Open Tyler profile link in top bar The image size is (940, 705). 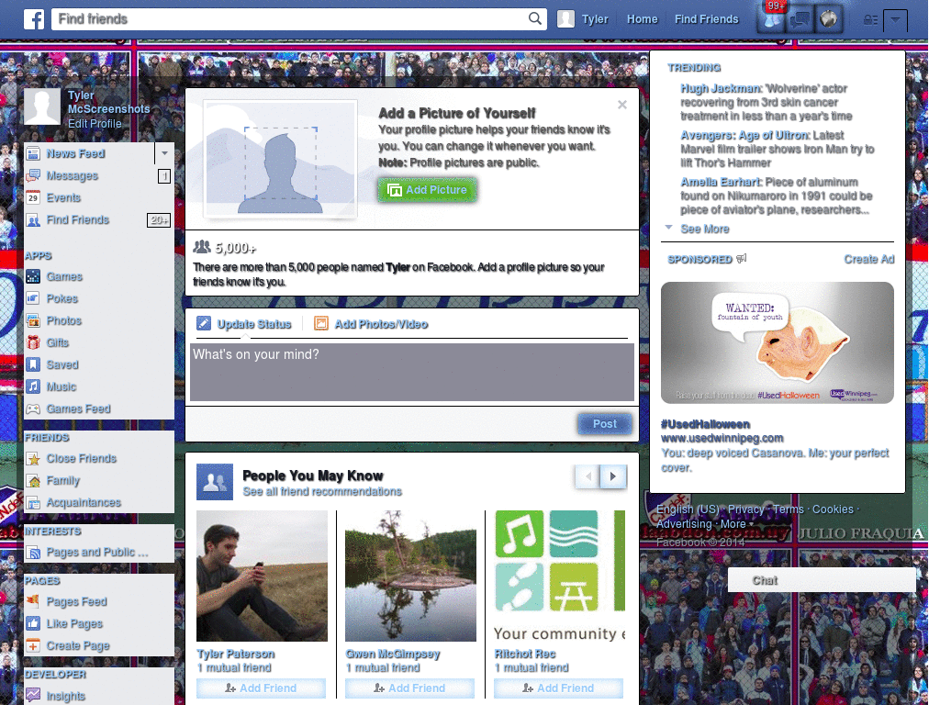[x=595, y=19]
